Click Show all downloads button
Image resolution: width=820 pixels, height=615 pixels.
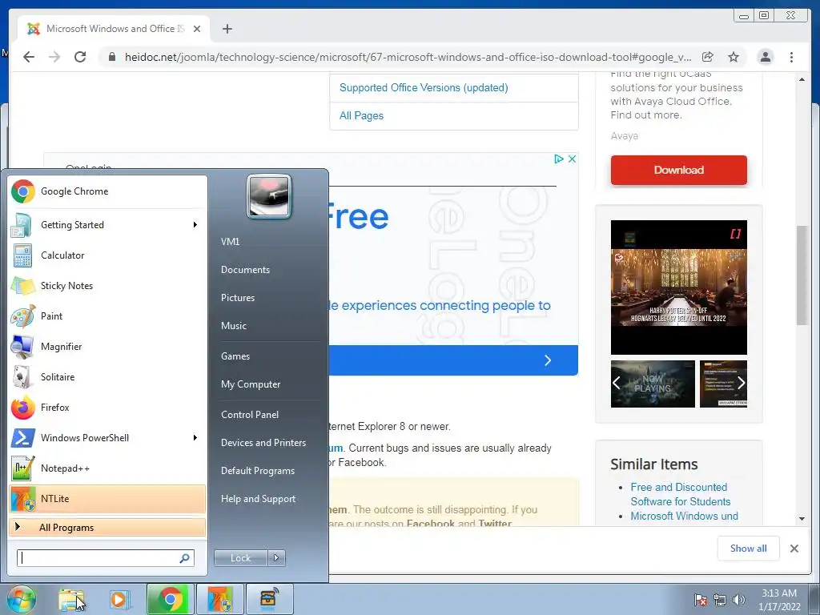pyautogui.click(x=749, y=548)
